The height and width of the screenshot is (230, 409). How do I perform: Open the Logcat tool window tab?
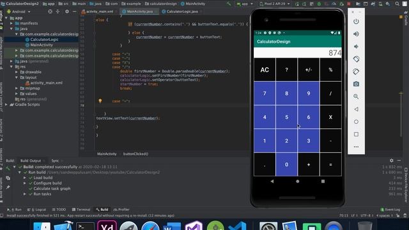pyautogui.click(x=37, y=210)
